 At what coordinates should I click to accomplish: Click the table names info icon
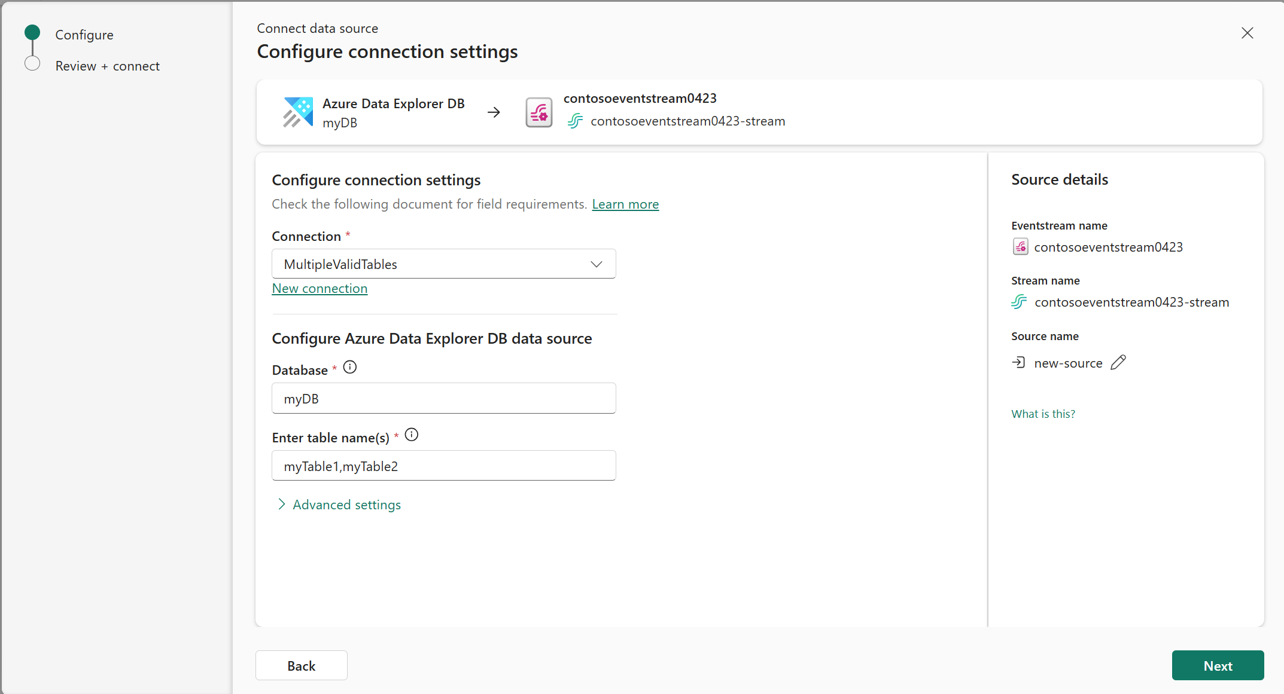[412, 435]
